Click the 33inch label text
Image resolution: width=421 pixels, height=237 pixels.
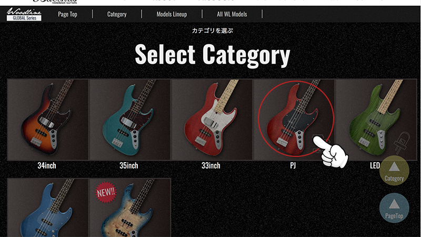click(211, 165)
